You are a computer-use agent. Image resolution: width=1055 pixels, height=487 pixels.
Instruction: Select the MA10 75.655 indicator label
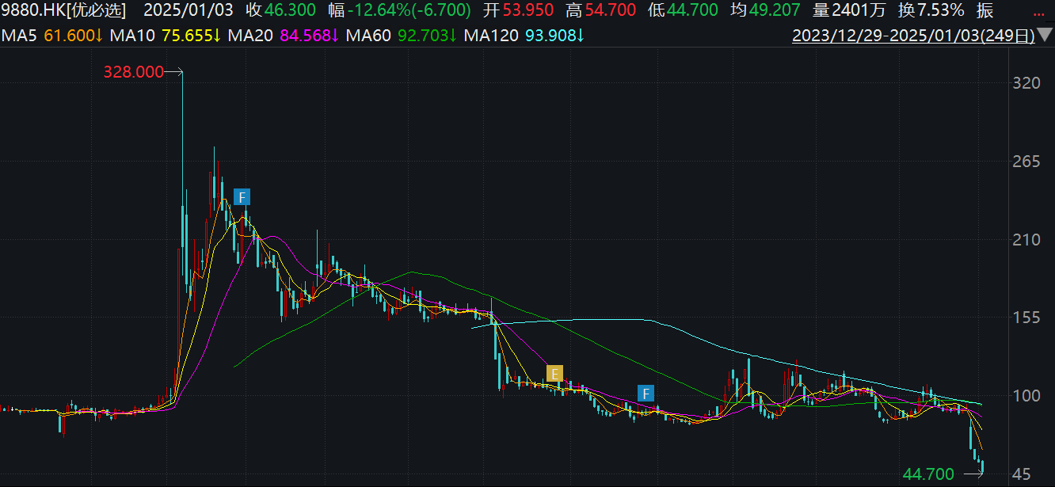[x=165, y=36]
